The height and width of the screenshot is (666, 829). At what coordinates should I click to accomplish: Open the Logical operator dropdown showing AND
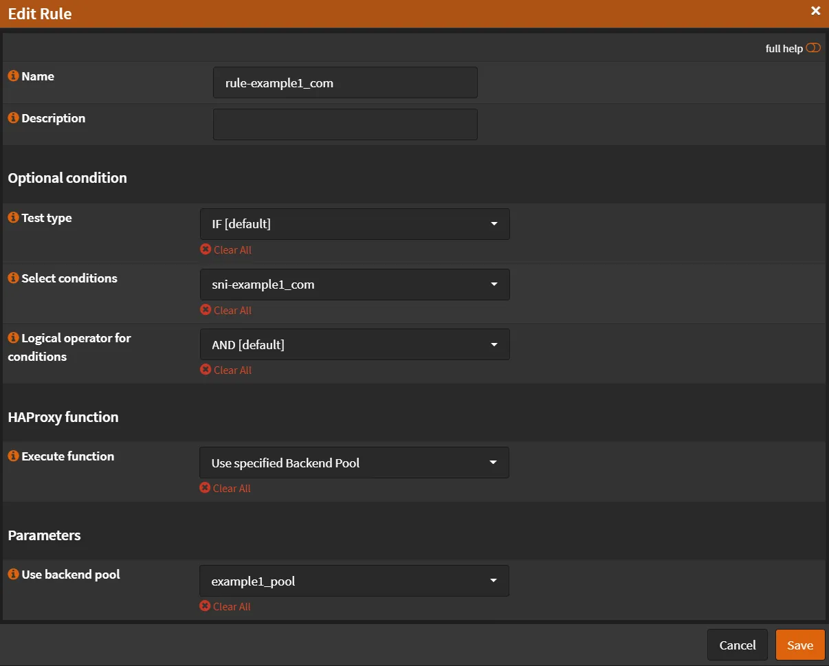pos(354,344)
